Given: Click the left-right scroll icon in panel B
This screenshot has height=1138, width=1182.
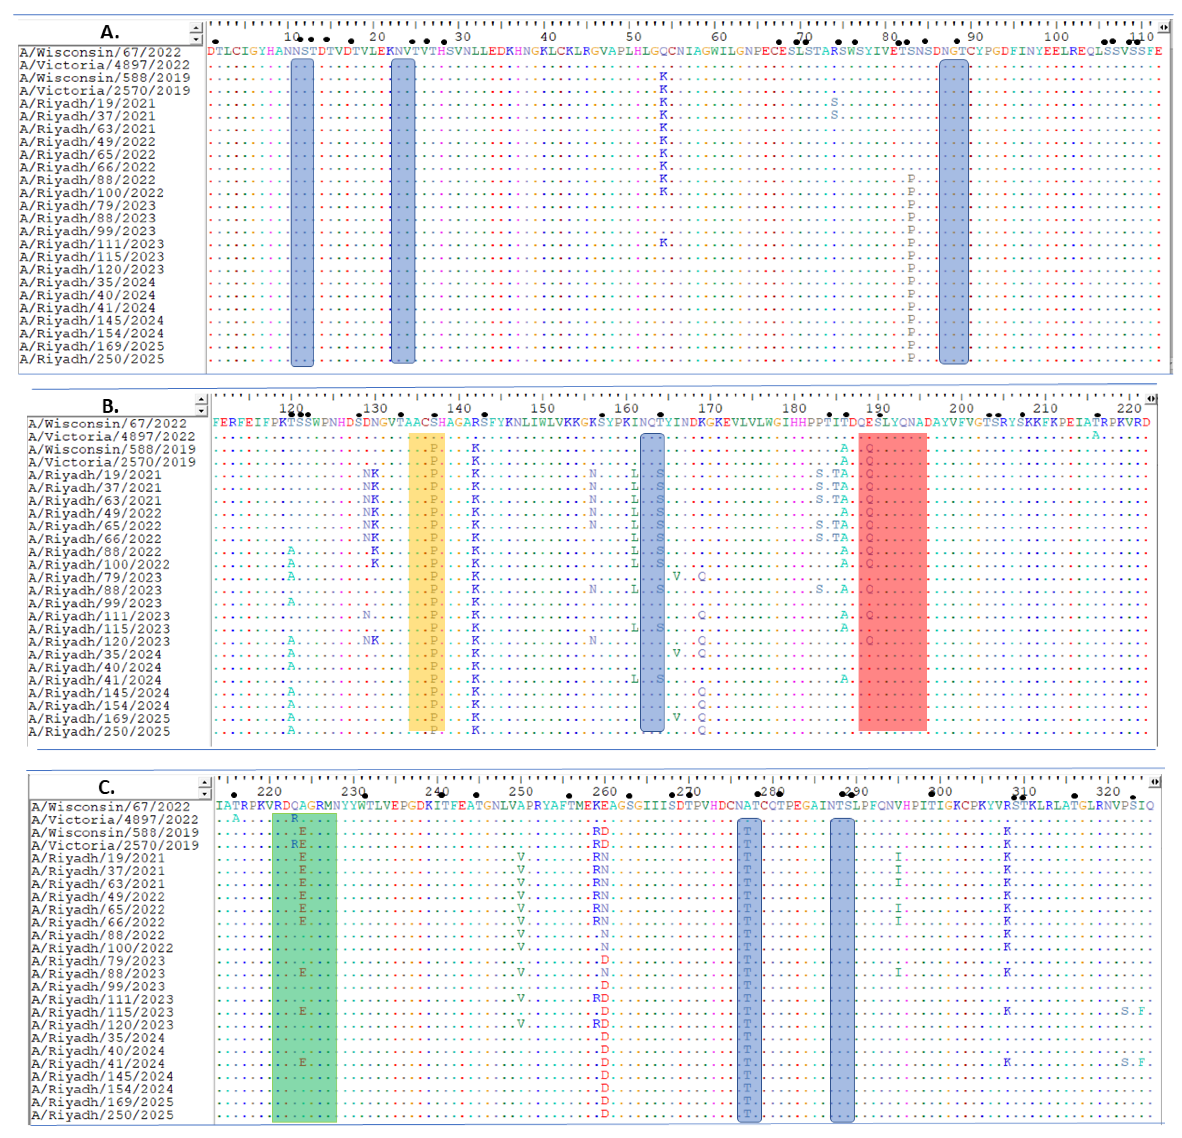Looking at the screenshot, I should (1151, 399).
